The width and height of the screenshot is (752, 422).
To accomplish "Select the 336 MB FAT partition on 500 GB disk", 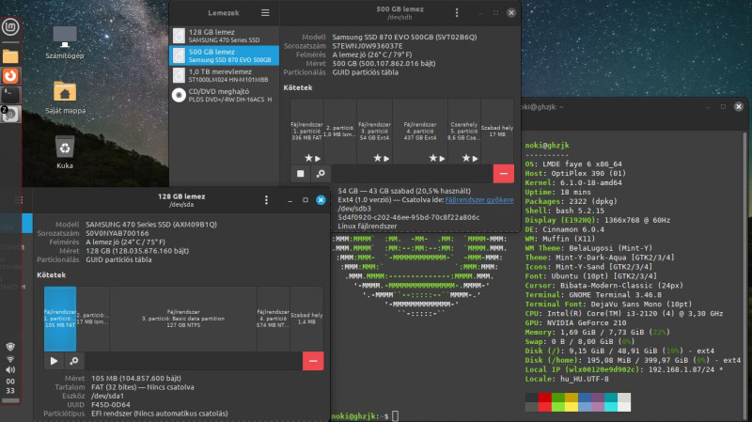I will [x=307, y=131].
